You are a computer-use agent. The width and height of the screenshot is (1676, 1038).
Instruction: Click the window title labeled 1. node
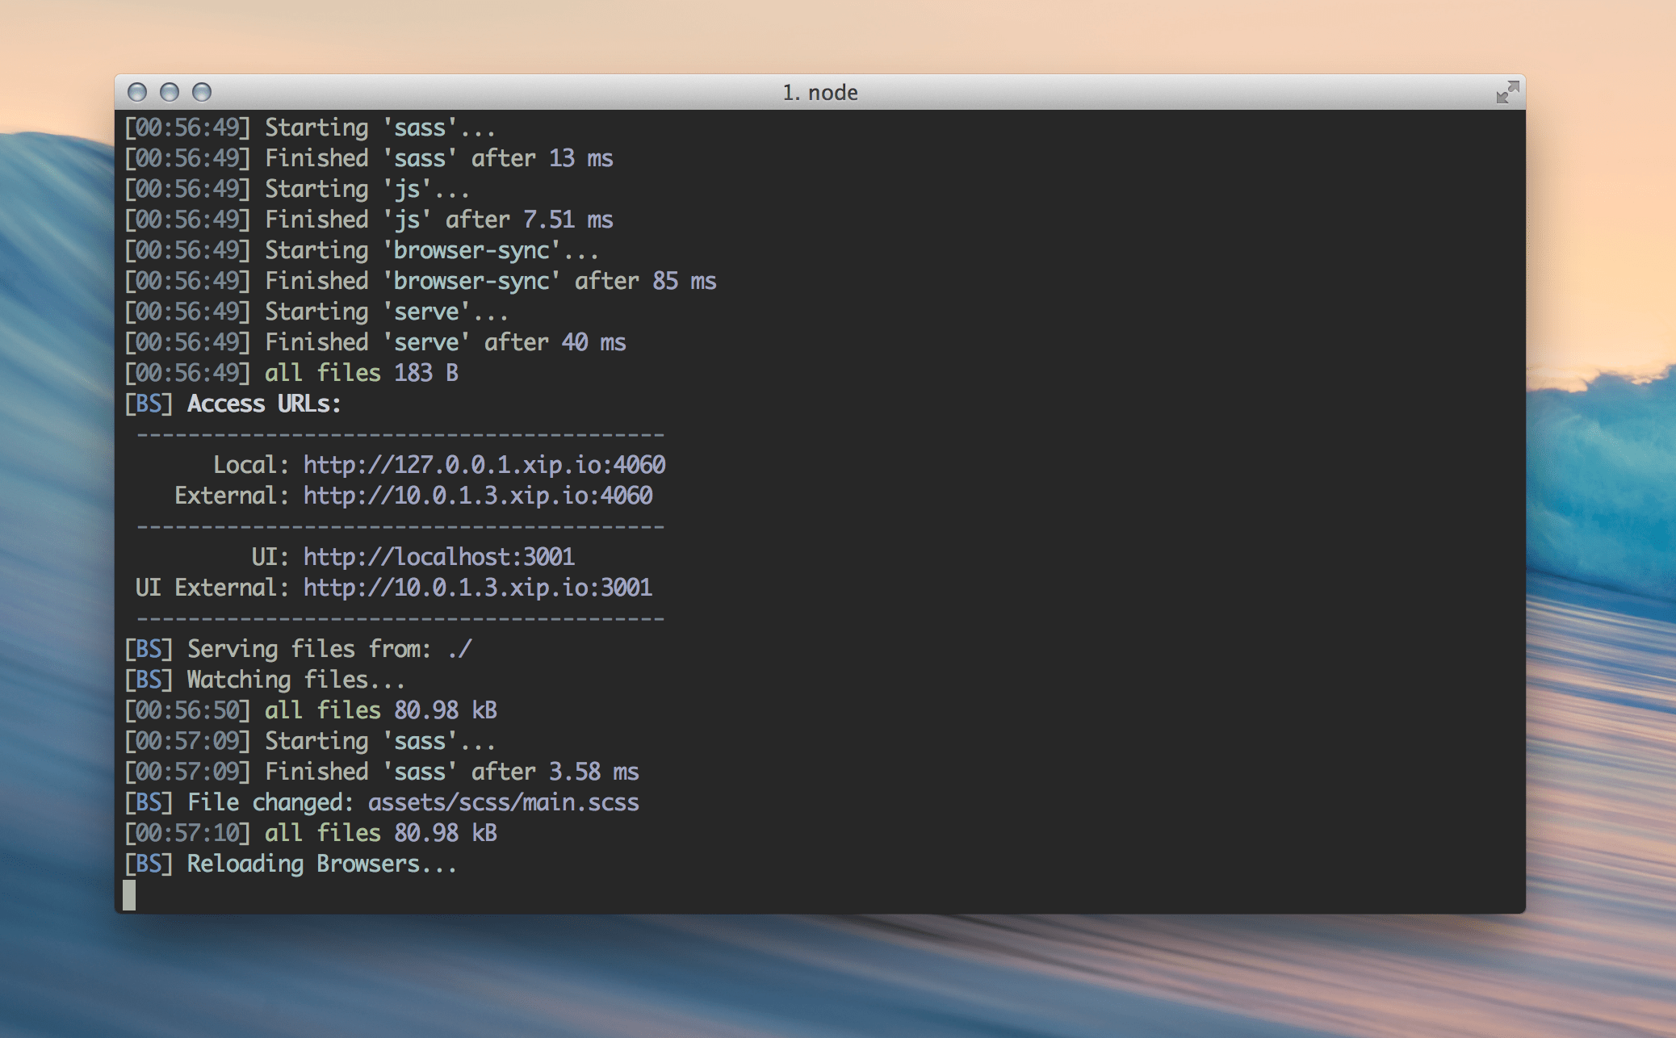click(x=820, y=92)
